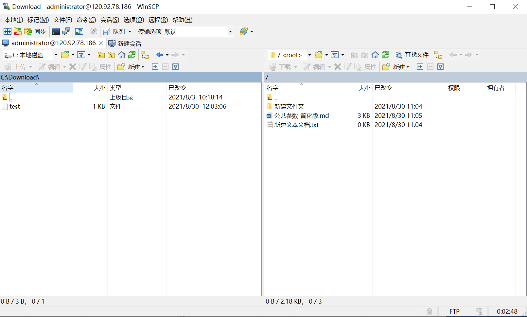The image size is (527, 317).
Task: Go back in local panel history
Action: 160,55
